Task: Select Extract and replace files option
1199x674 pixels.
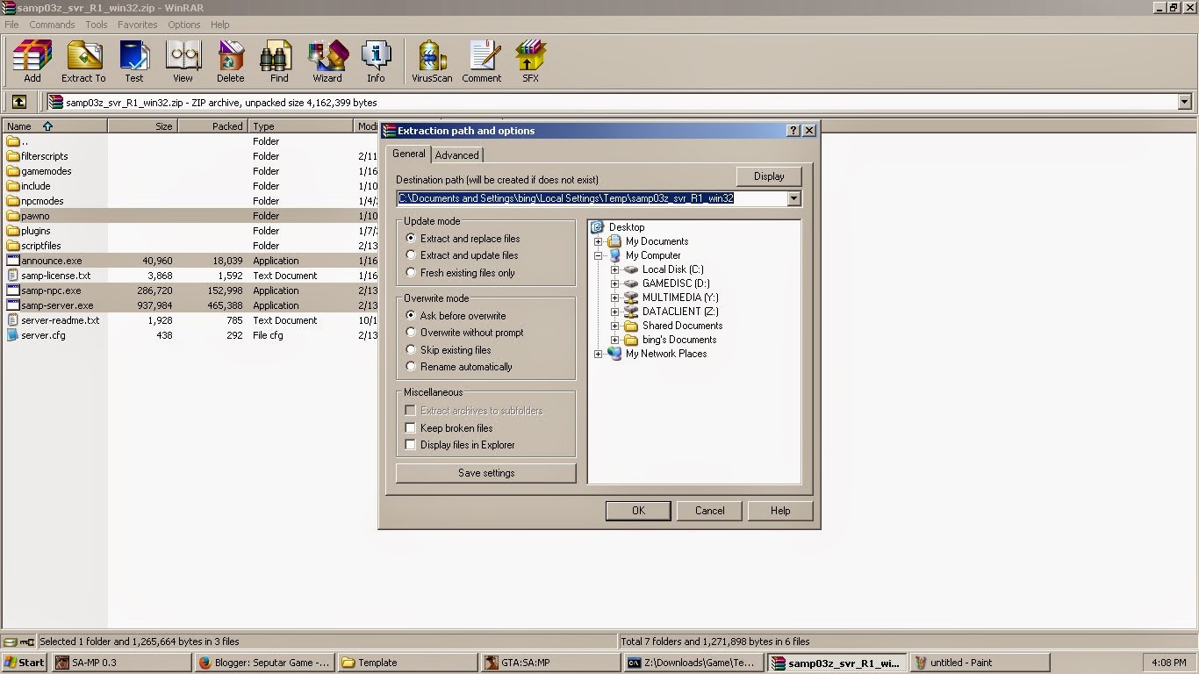Action: pyautogui.click(x=411, y=239)
